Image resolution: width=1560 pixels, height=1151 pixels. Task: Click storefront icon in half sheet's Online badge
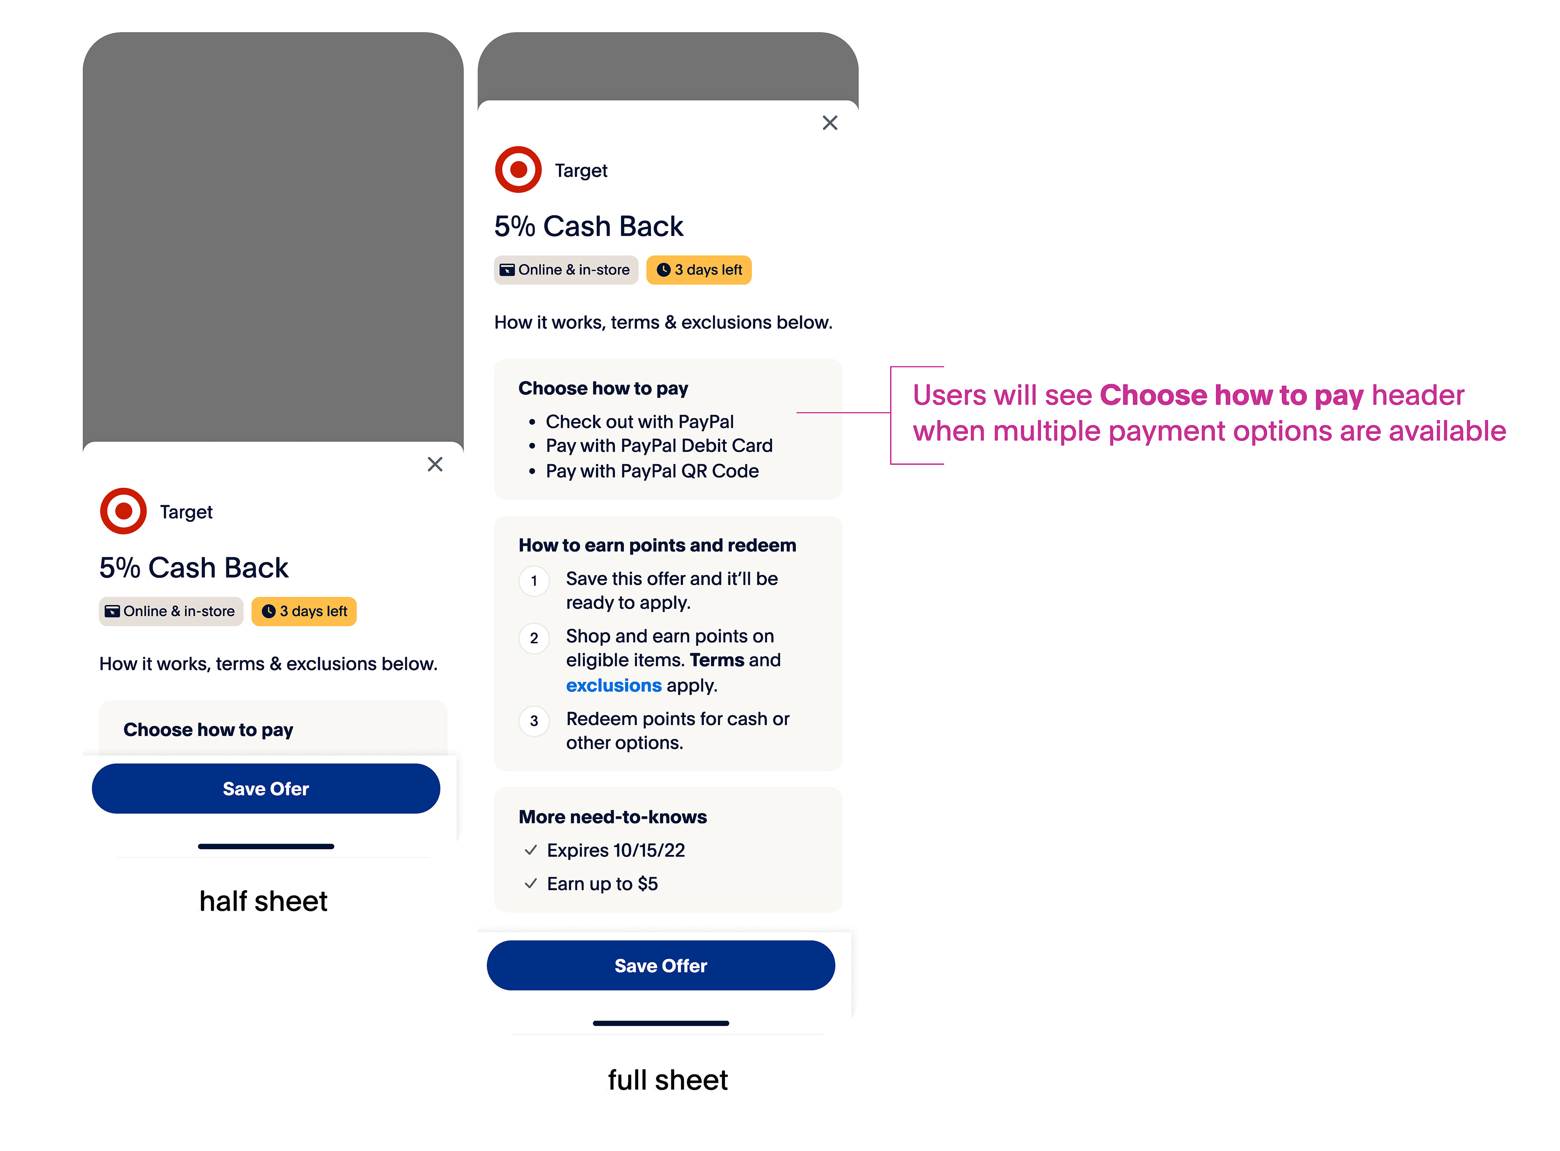point(112,612)
